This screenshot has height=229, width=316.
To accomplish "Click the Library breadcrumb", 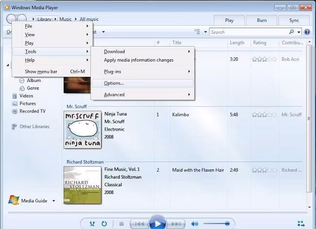I will click(44, 19).
